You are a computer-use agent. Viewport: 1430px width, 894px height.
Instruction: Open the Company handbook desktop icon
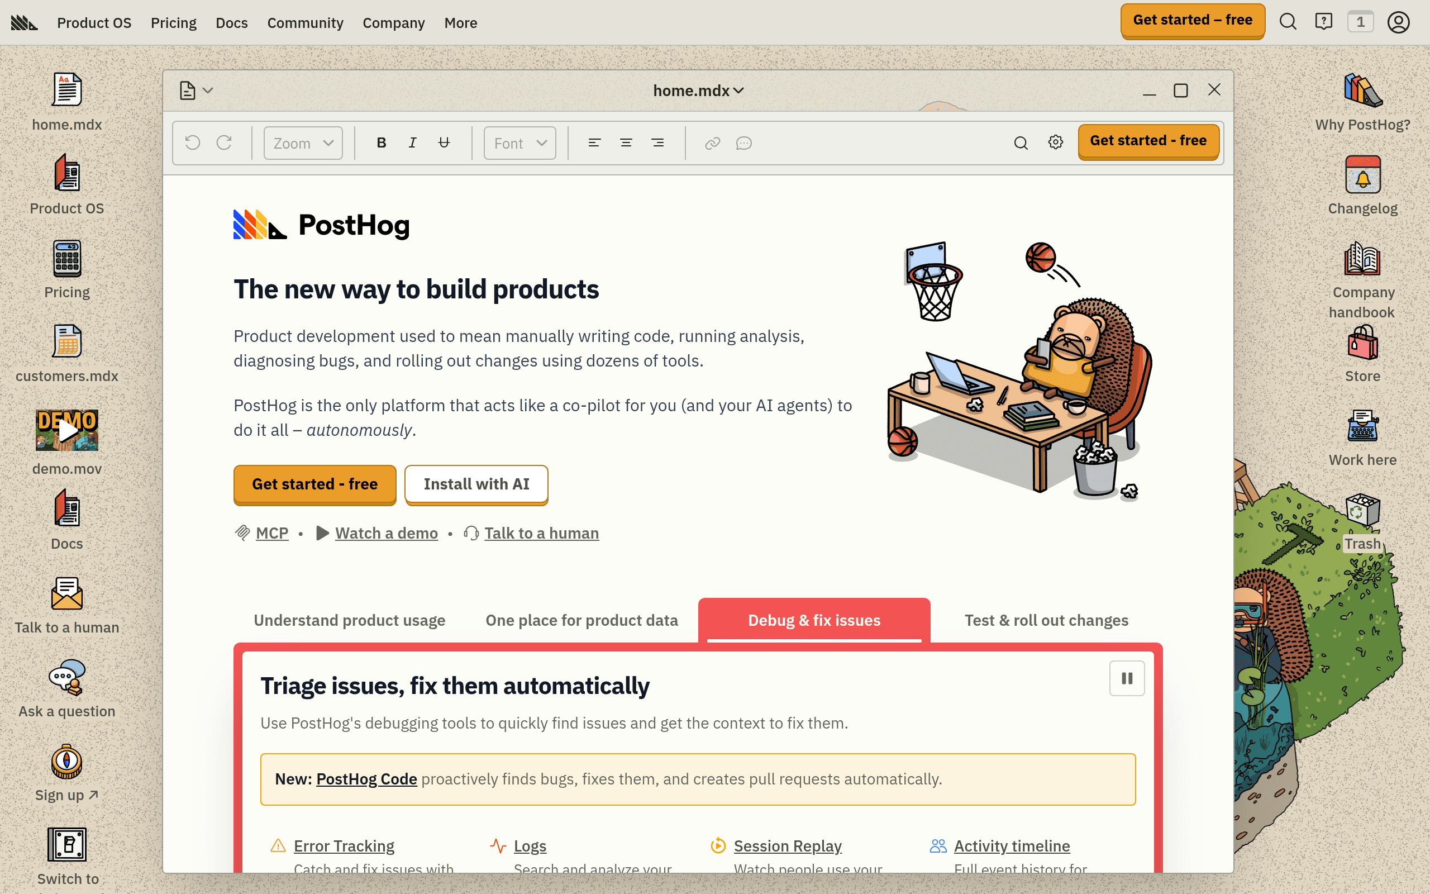point(1362,258)
